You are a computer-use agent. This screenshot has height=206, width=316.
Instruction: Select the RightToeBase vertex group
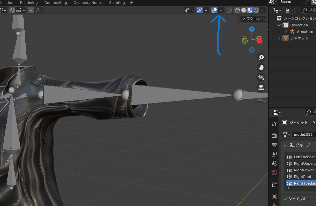301,183
